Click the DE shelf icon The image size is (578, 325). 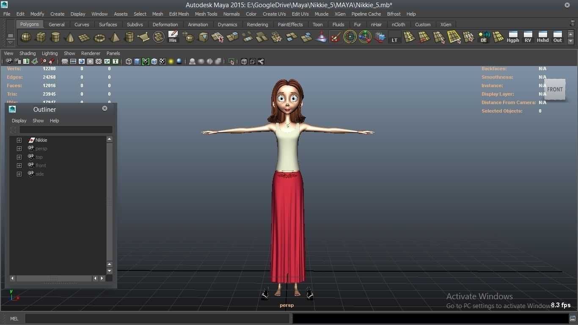click(483, 37)
